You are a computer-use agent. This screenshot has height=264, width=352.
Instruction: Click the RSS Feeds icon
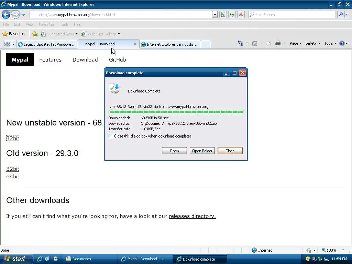(255, 44)
